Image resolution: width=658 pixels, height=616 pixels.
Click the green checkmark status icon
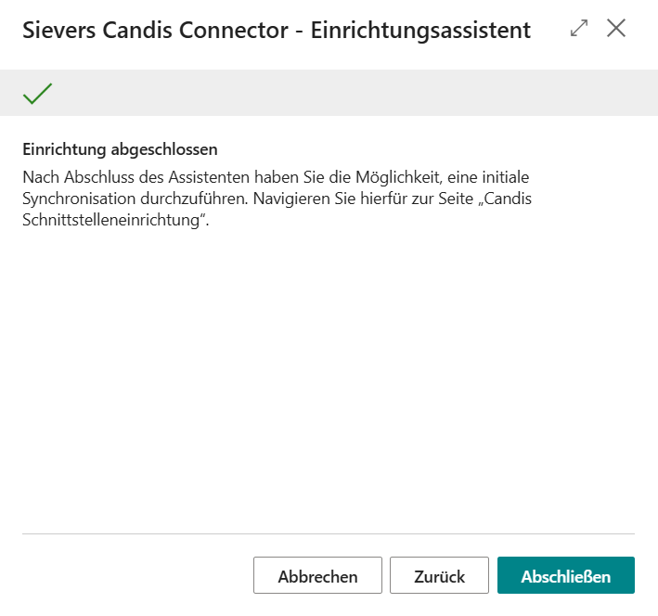pyautogui.click(x=37, y=94)
